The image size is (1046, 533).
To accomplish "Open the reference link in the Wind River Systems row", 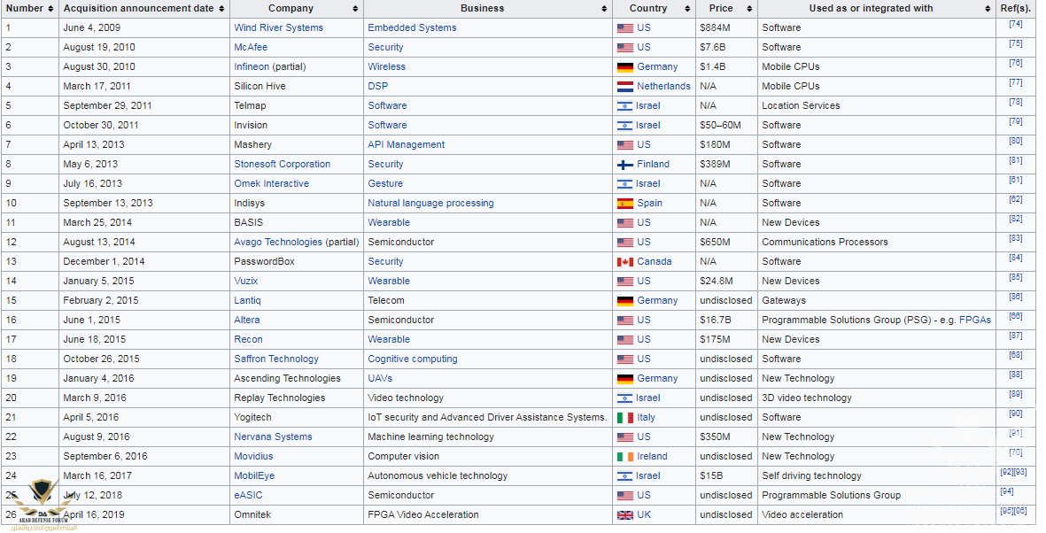I will (1015, 24).
